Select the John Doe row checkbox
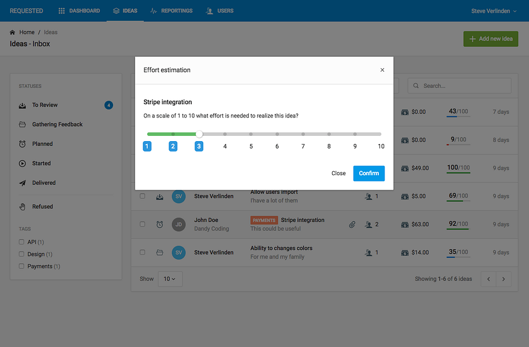The image size is (529, 347). tap(143, 224)
